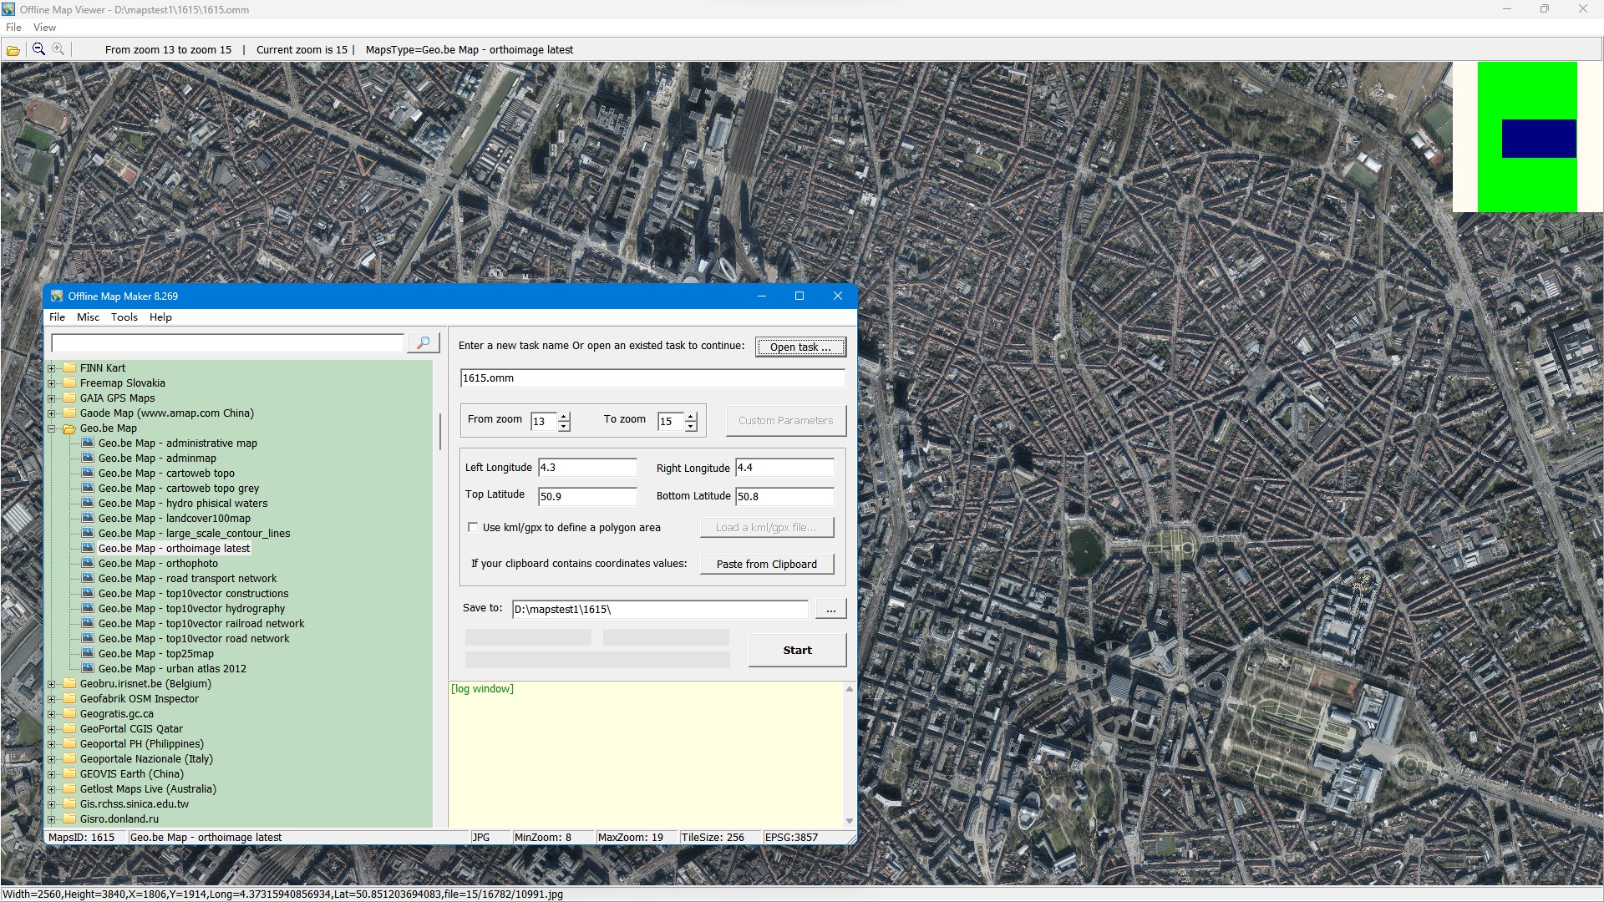Image resolution: width=1604 pixels, height=902 pixels.
Task: Click the map tree vertical scrollbar thumb
Action: point(439,431)
